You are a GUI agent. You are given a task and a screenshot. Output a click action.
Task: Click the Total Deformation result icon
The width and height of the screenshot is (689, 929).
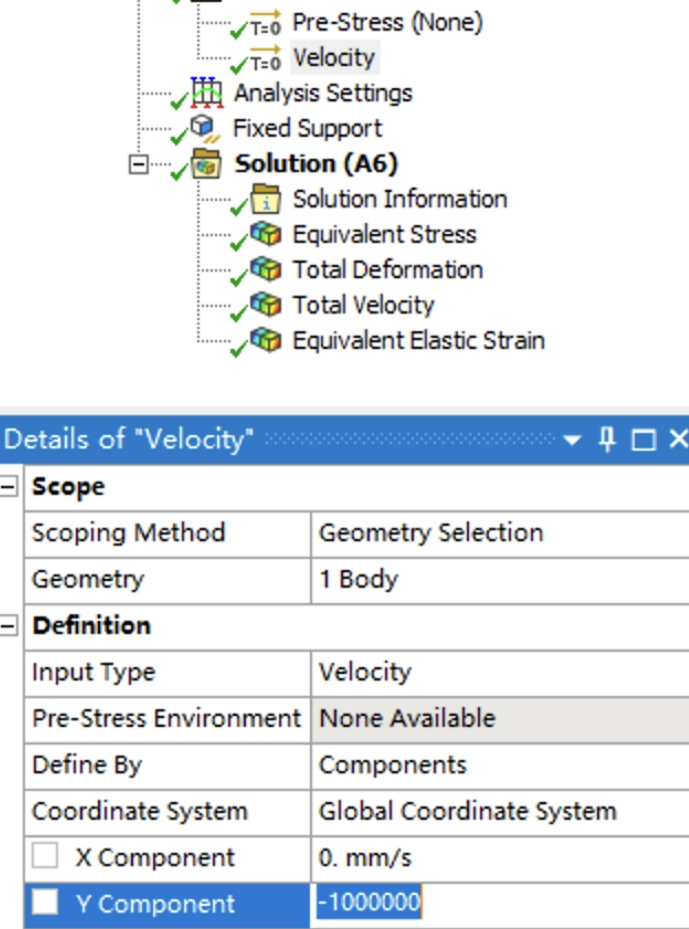click(266, 269)
